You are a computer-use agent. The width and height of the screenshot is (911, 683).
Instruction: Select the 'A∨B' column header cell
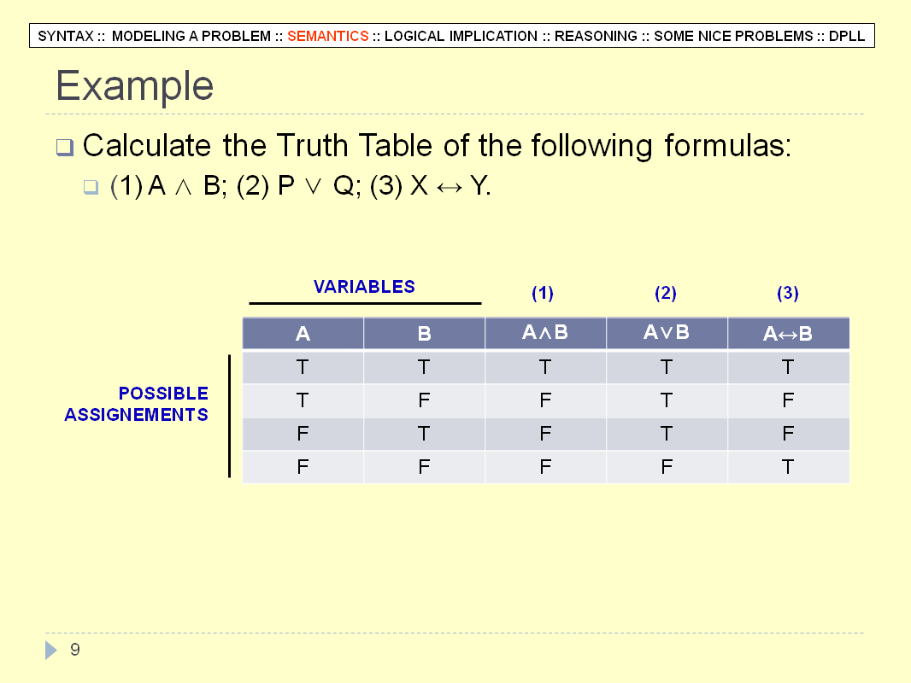click(667, 333)
